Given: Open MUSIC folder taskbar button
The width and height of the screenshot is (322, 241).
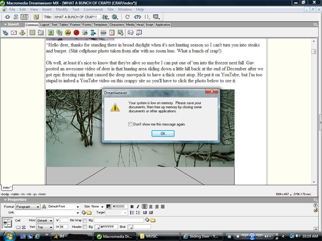Looking at the screenshot, I should [159, 236].
